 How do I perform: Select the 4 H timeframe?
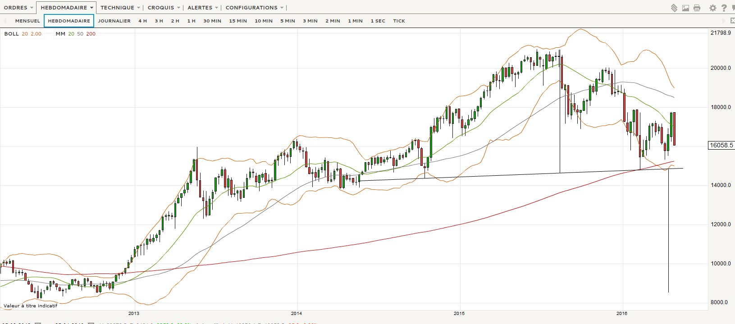142,21
